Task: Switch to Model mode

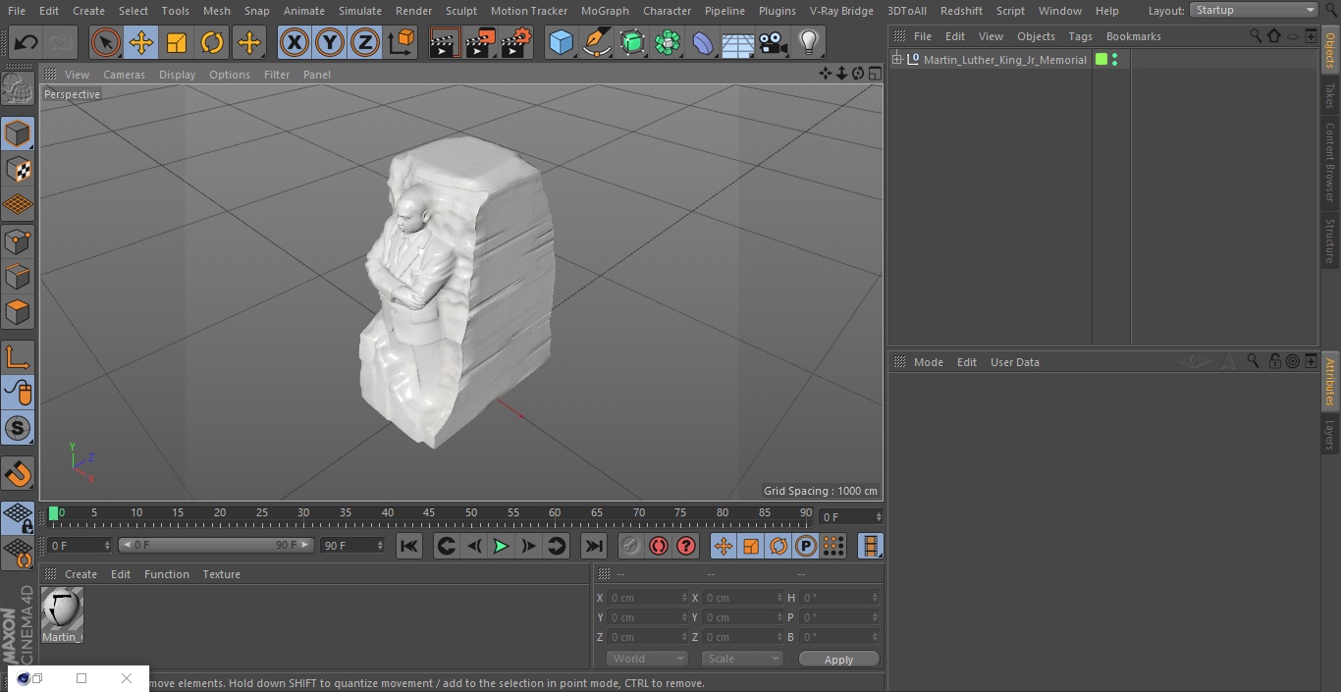Action: (18, 133)
